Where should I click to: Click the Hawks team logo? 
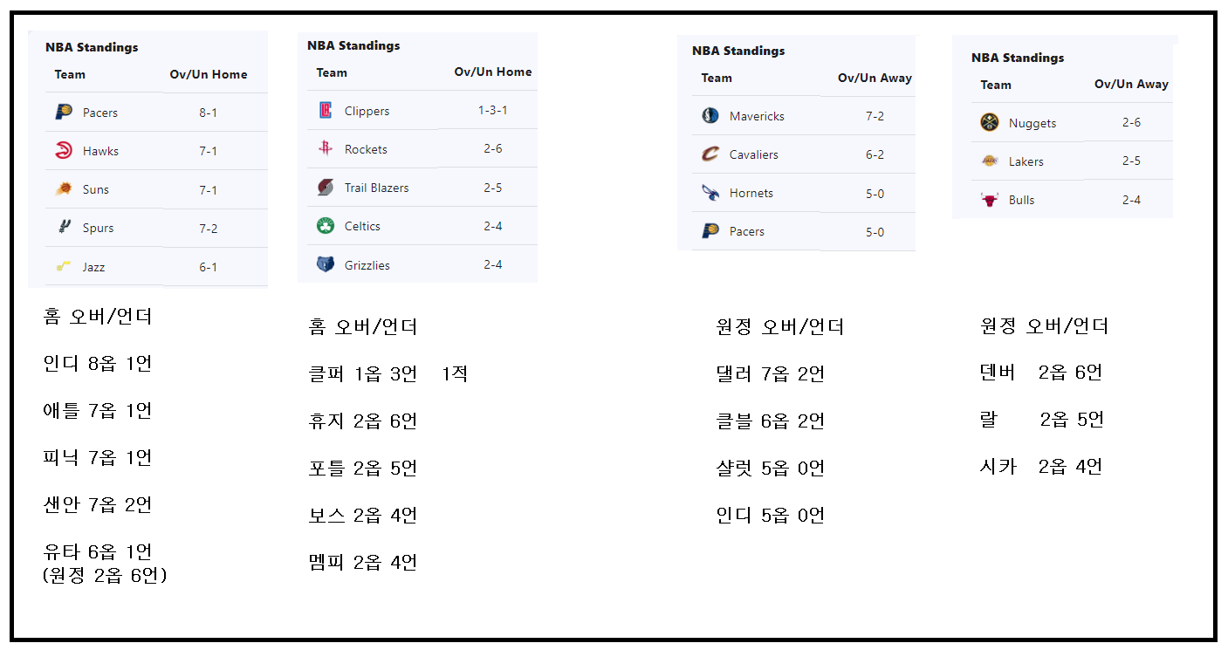64,151
